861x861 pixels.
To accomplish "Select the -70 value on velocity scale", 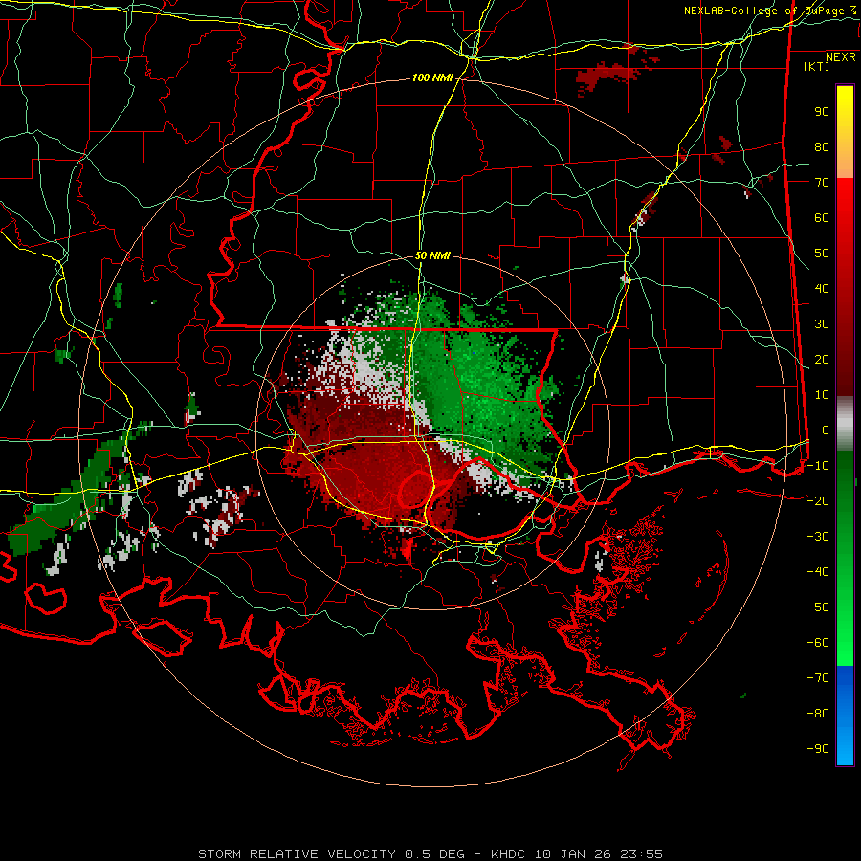I will click(818, 678).
